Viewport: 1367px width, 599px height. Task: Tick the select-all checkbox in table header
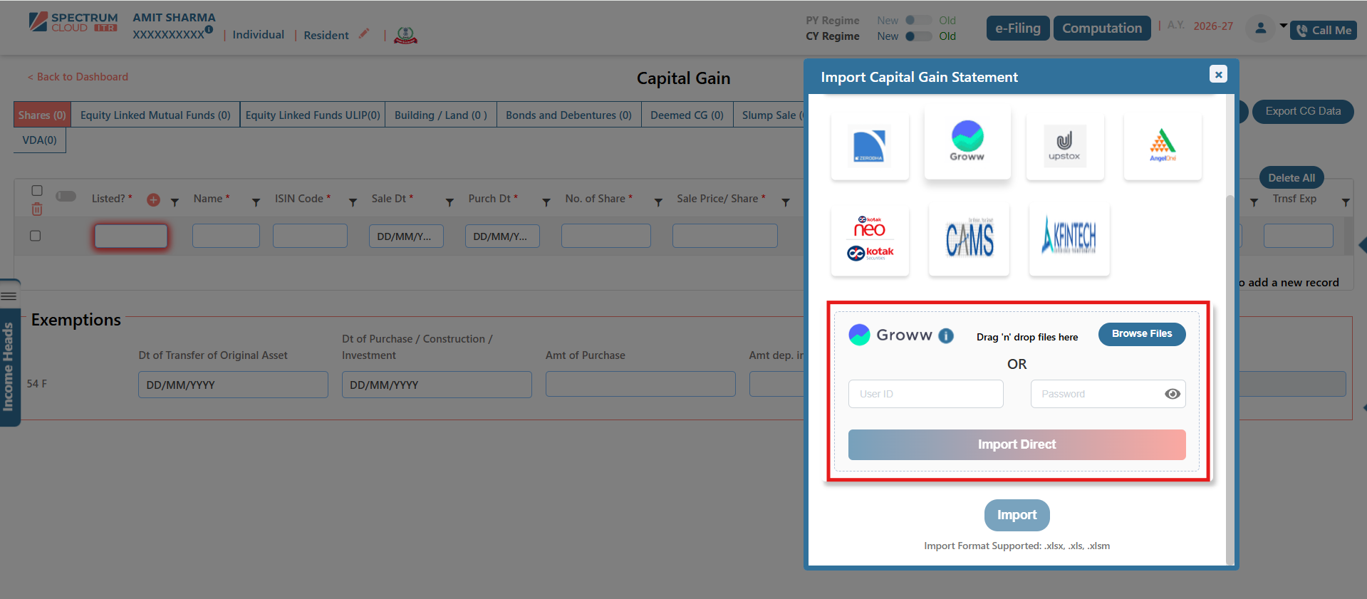pyautogui.click(x=37, y=191)
